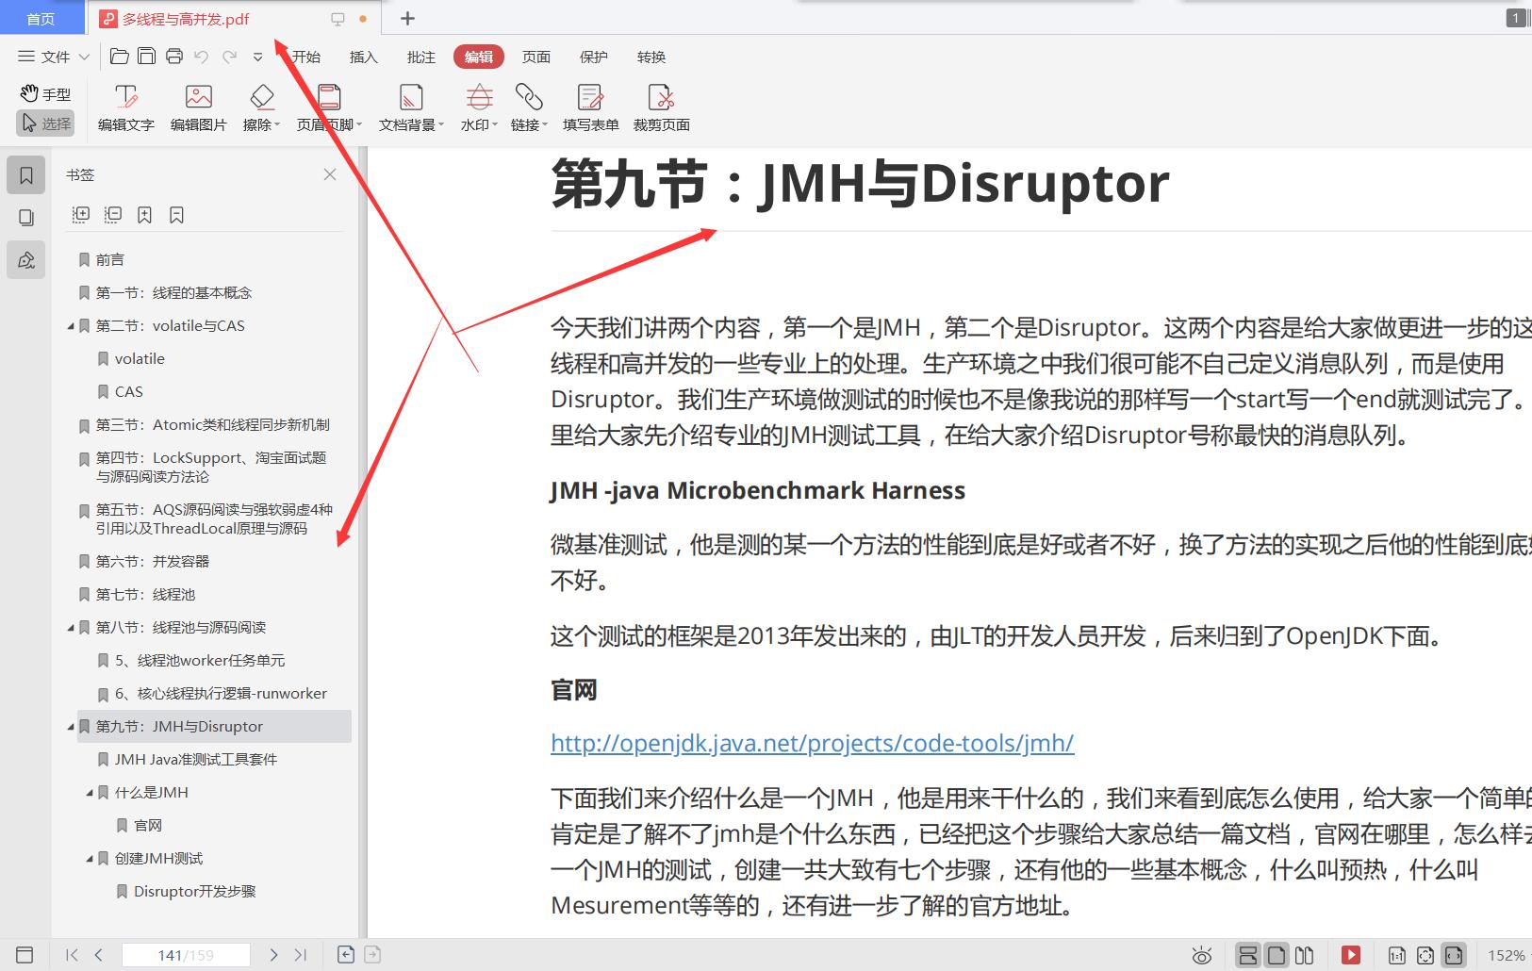This screenshot has height=971, width=1532.
Task: Click the fit width icon
Action: point(1454,955)
